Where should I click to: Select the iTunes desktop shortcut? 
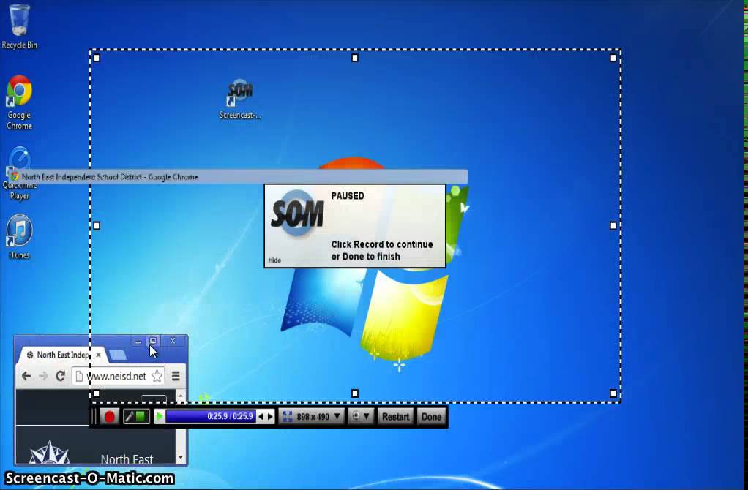[x=19, y=237]
